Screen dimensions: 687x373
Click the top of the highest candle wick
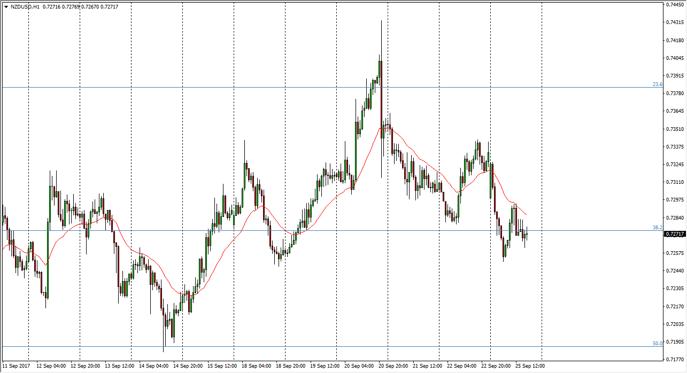pos(381,21)
